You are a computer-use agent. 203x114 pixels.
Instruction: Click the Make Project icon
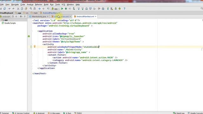point(48,9)
